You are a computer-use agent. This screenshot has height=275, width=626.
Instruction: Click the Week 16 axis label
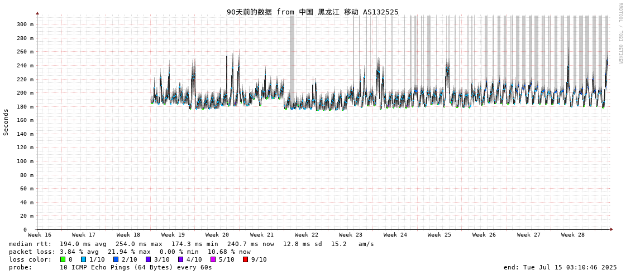(x=40, y=235)
